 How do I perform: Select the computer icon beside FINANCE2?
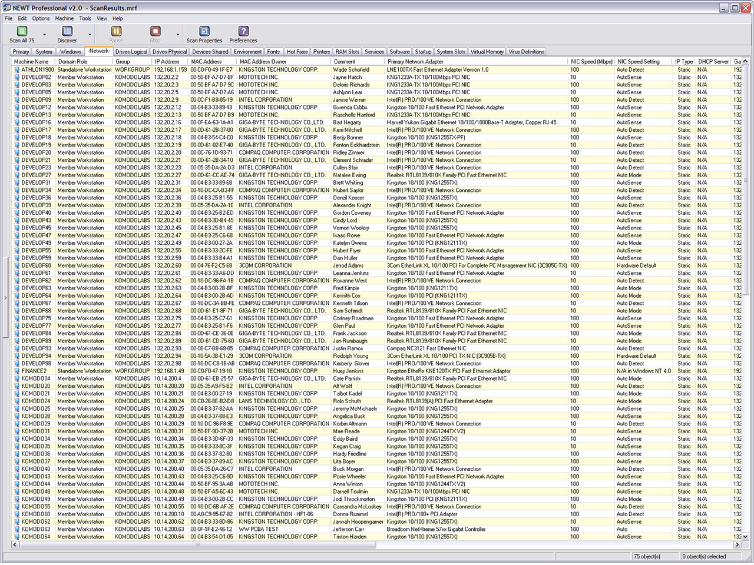[17, 371]
